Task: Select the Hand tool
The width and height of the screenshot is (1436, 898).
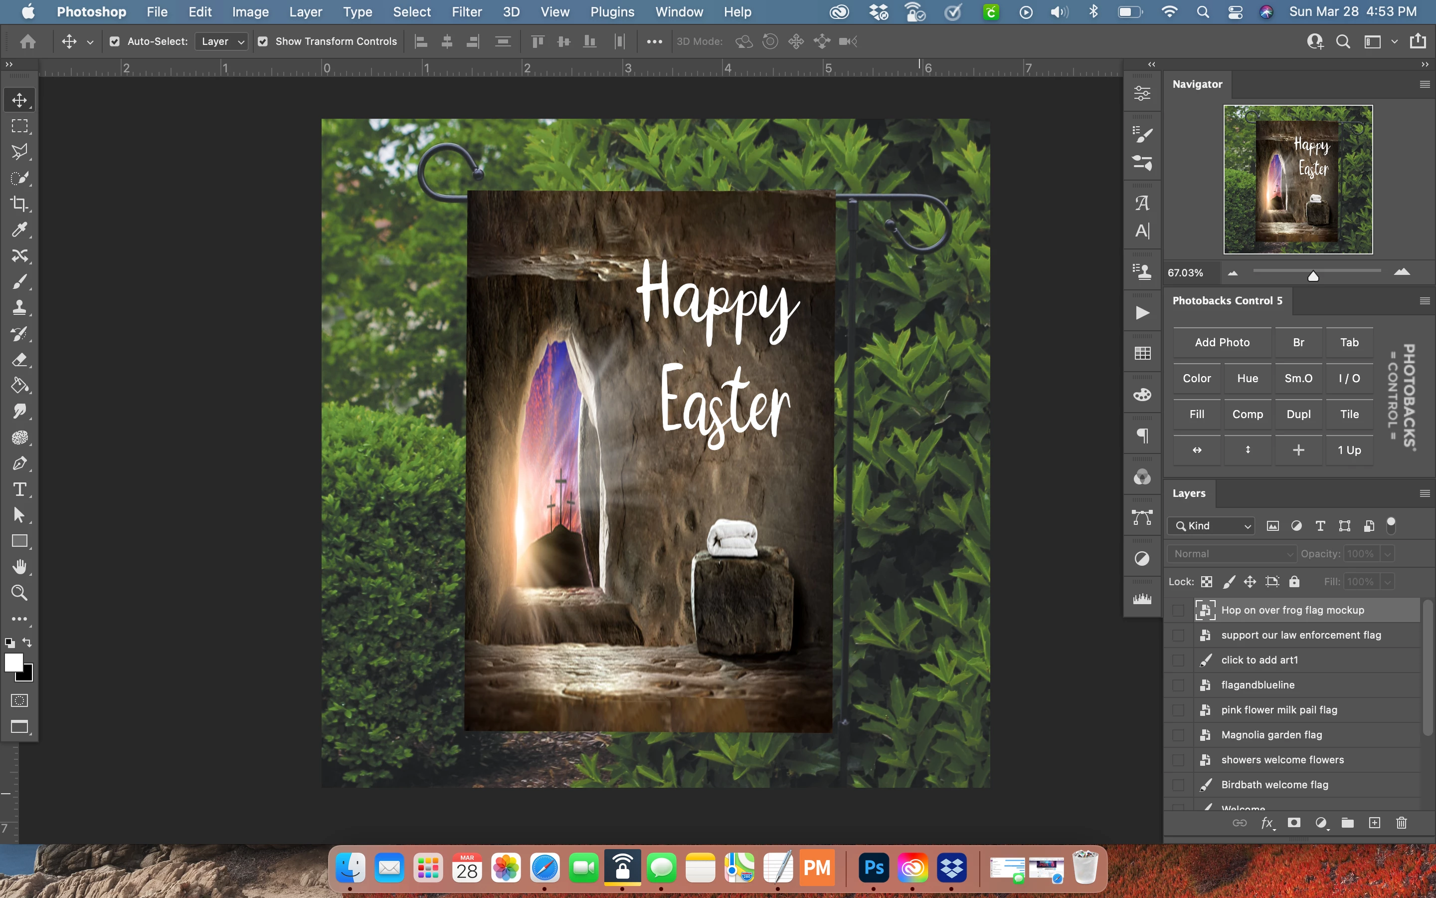Action: click(19, 567)
